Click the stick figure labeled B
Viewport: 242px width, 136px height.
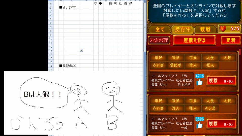[x=112, y=97]
